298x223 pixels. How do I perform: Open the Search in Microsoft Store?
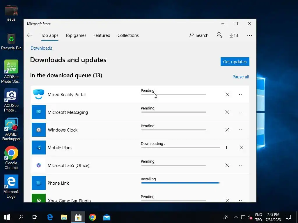[x=198, y=35]
